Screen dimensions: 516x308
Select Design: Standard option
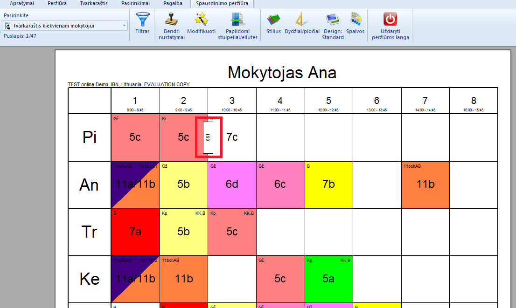pyautogui.click(x=333, y=26)
